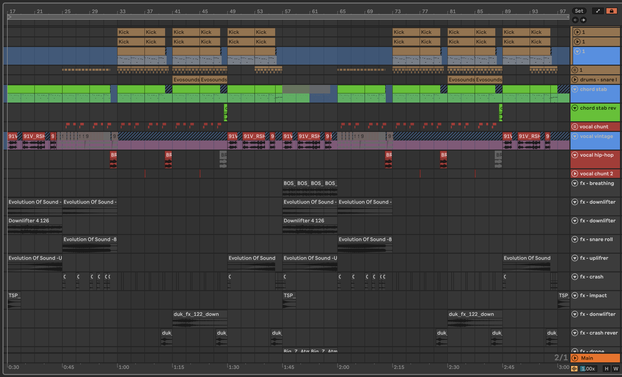Select the Main track header name

coord(587,358)
